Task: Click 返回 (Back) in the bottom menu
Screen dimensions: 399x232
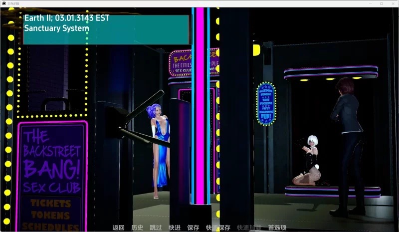Action: [x=118, y=228]
